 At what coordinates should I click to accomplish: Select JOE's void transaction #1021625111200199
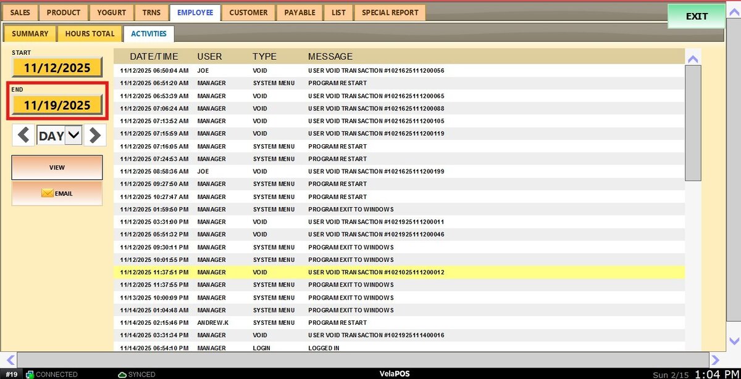click(x=399, y=171)
